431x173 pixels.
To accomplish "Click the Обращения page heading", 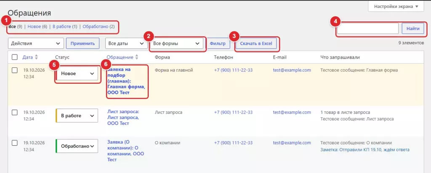I will 29,13.
